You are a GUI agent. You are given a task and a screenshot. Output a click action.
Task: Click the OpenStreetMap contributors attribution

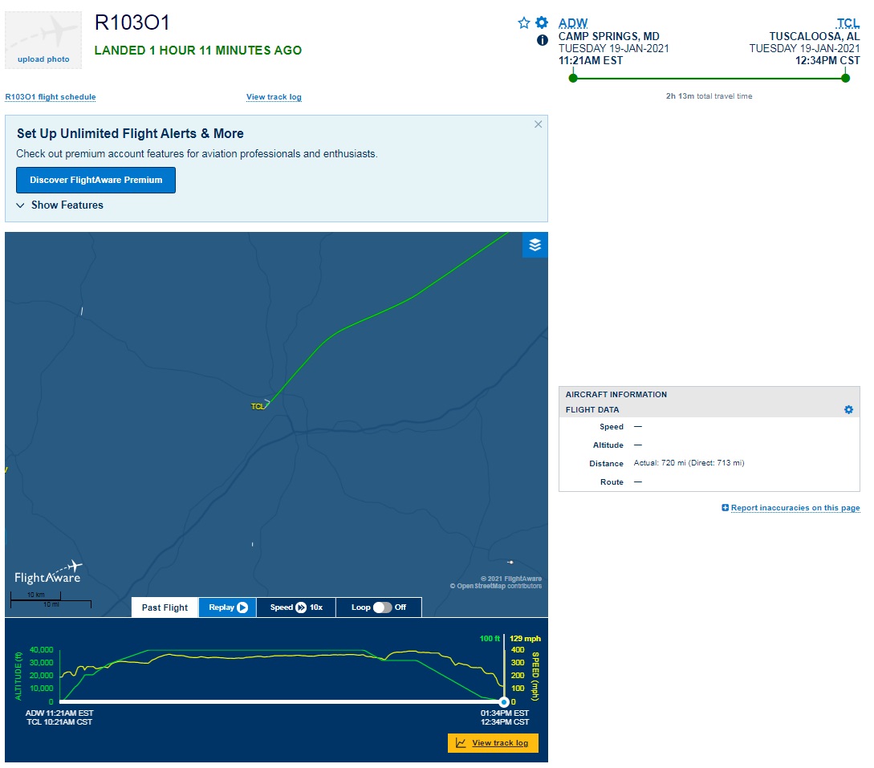(x=496, y=587)
